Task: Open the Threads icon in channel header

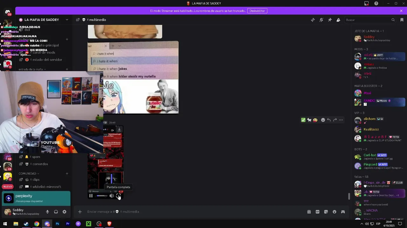Action: point(313,20)
